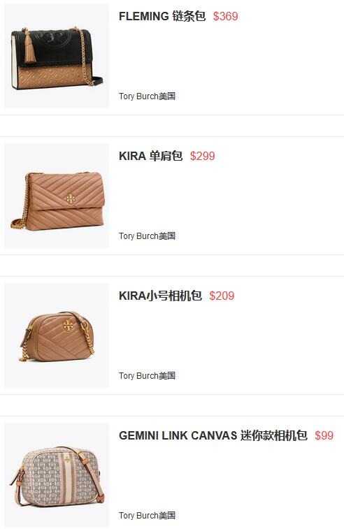Click Tory Burch美国 under the GEMINI LINK bag

pos(148,515)
